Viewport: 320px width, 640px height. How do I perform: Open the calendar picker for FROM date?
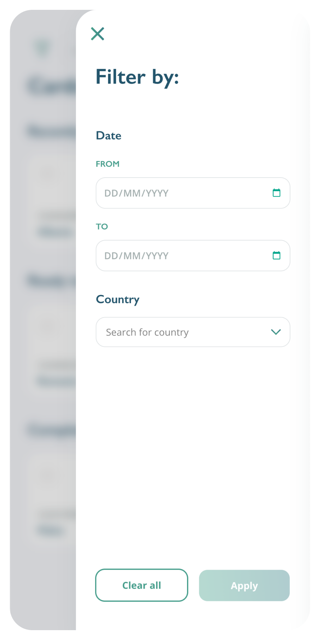pyautogui.click(x=276, y=193)
